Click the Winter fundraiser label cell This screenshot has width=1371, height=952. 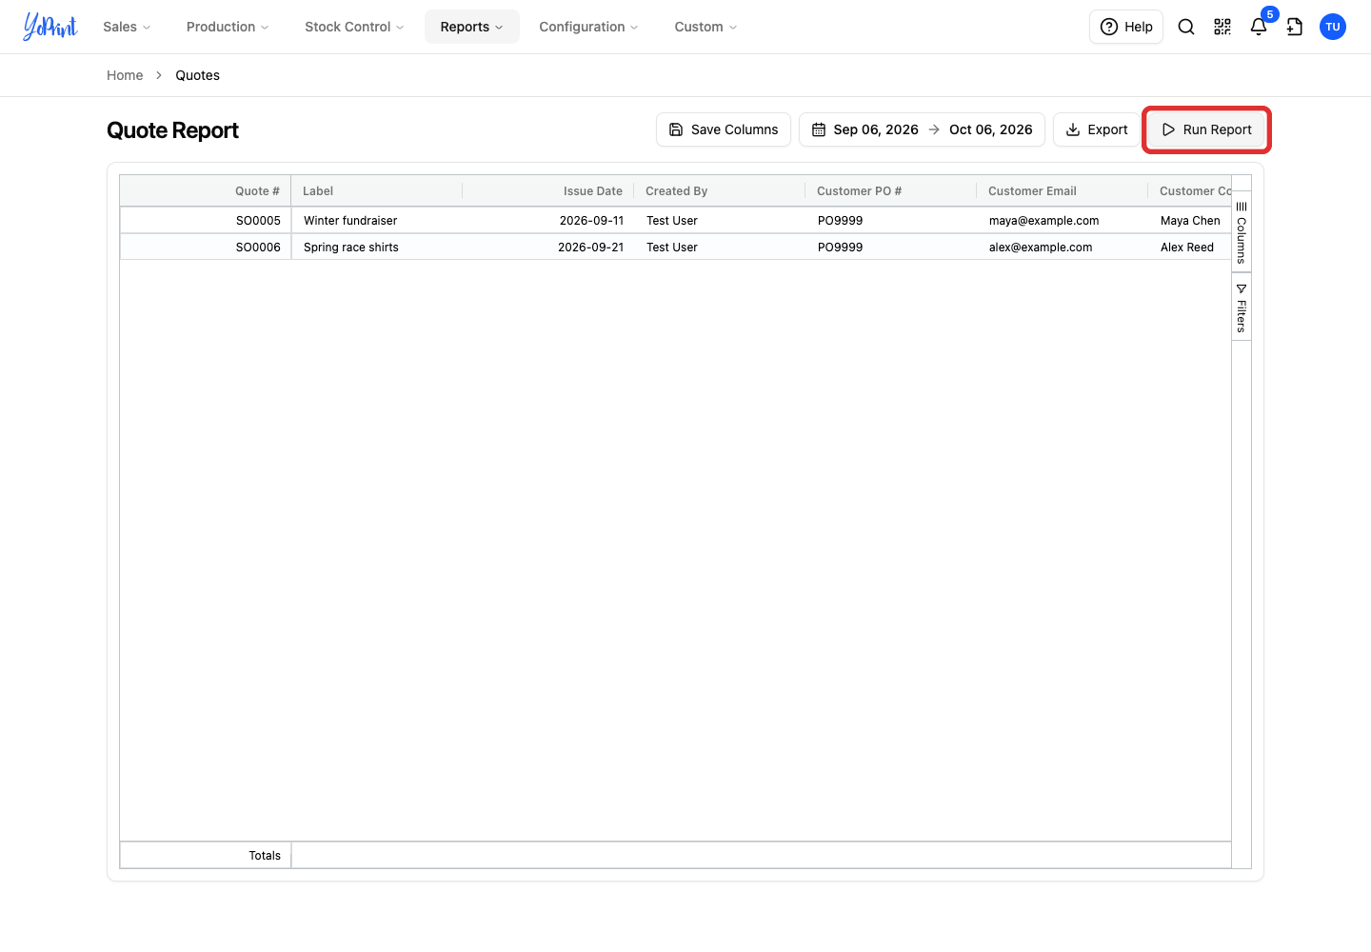tap(377, 221)
